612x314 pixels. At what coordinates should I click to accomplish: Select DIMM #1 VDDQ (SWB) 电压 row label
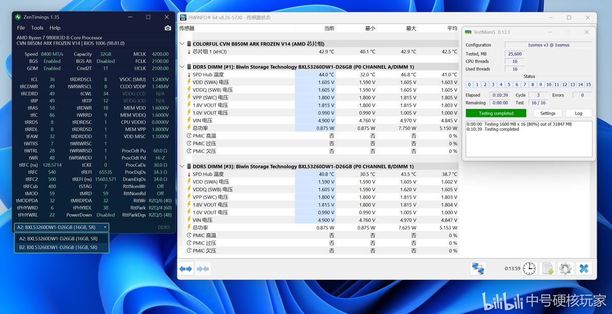pos(213,90)
